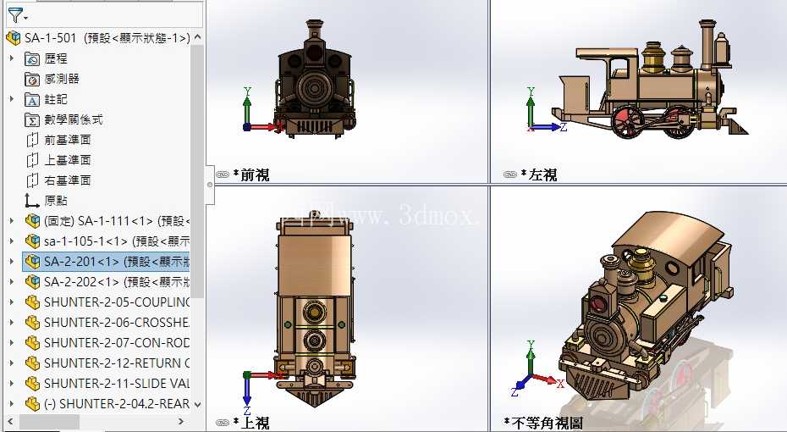Select the 右基準面 plane icon
The height and width of the screenshot is (432, 787).
pyautogui.click(x=32, y=180)
